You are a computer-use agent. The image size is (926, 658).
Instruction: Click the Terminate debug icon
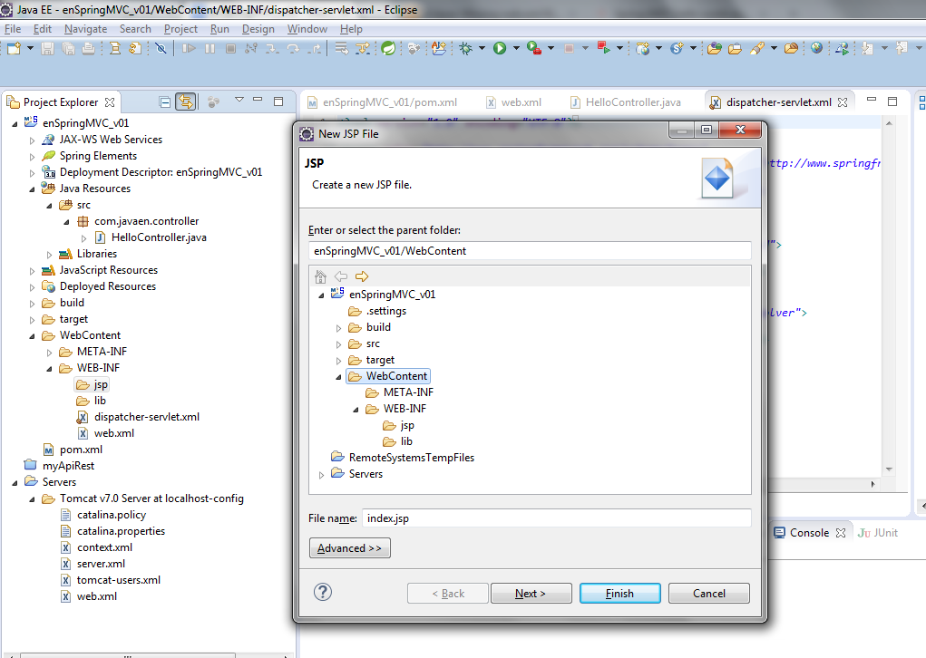231,48
